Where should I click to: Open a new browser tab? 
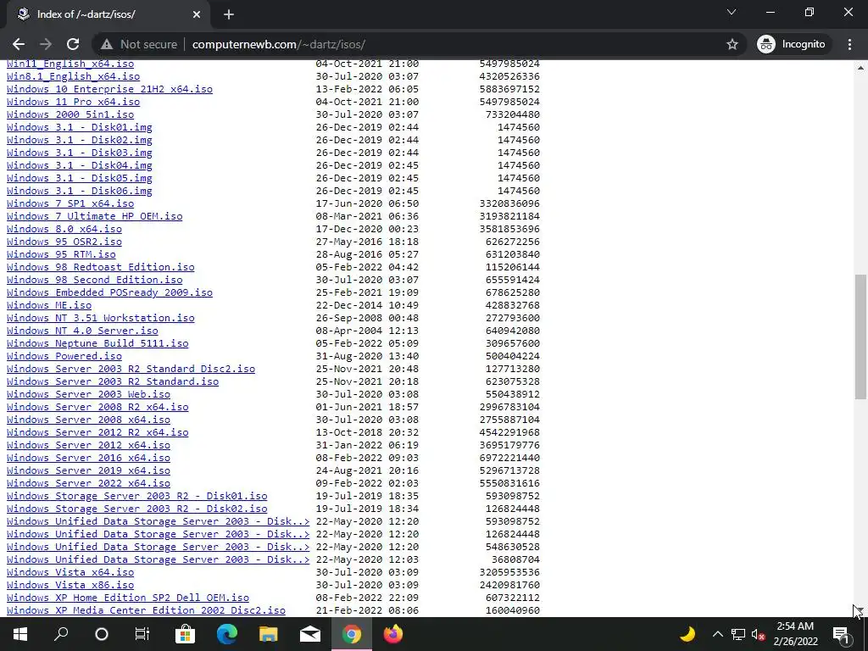click(x=229, y=14)
